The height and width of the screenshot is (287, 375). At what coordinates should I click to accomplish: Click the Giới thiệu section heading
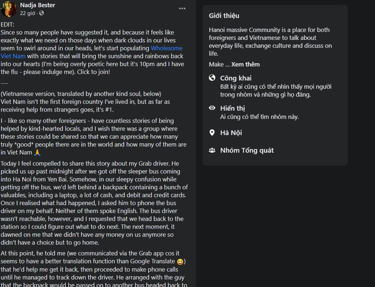pos(224,16)
